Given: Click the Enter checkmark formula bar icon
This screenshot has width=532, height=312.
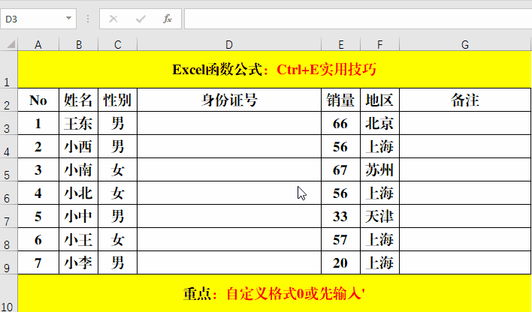Looking at the screenshot, I should pyautogui.click(x=141, y=19).
